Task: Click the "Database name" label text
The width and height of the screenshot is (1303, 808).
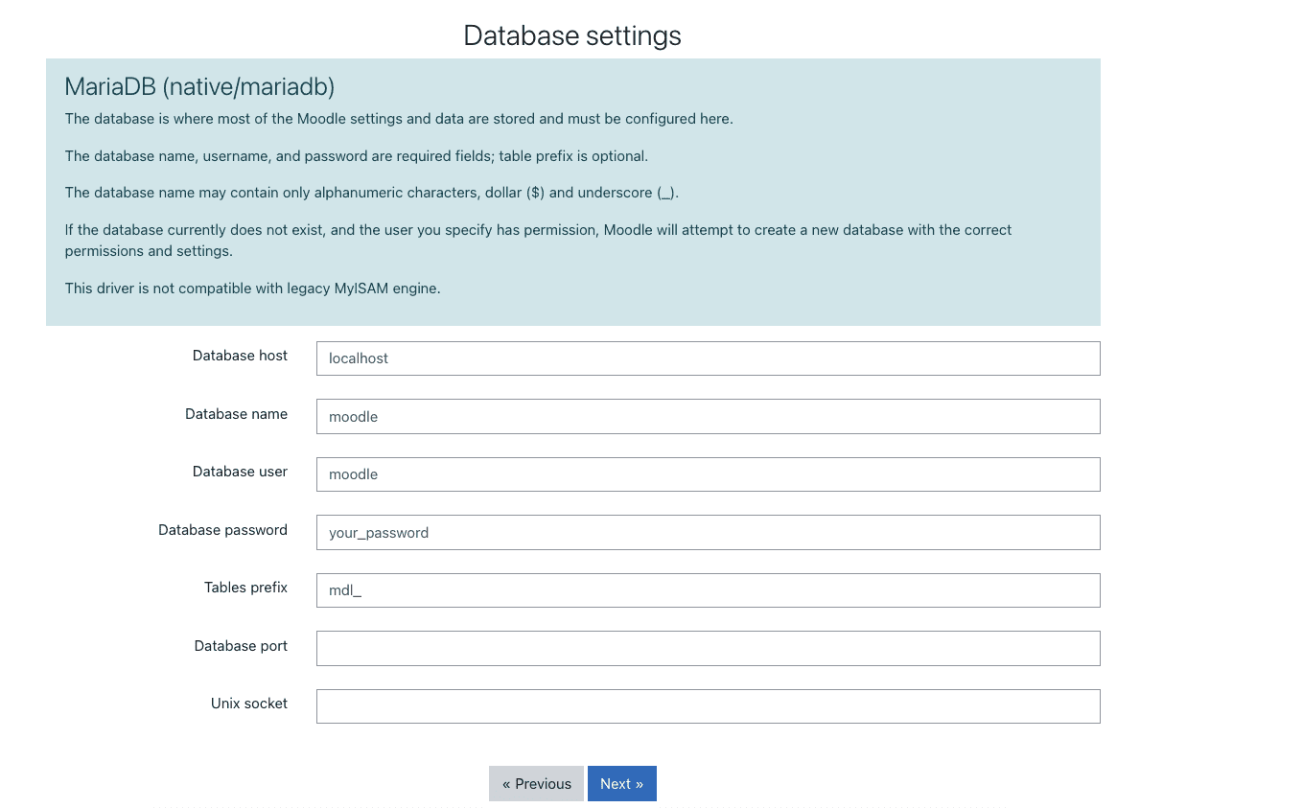Action: (236, 414)
